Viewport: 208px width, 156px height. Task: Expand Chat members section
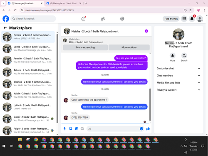click(178, 76)
